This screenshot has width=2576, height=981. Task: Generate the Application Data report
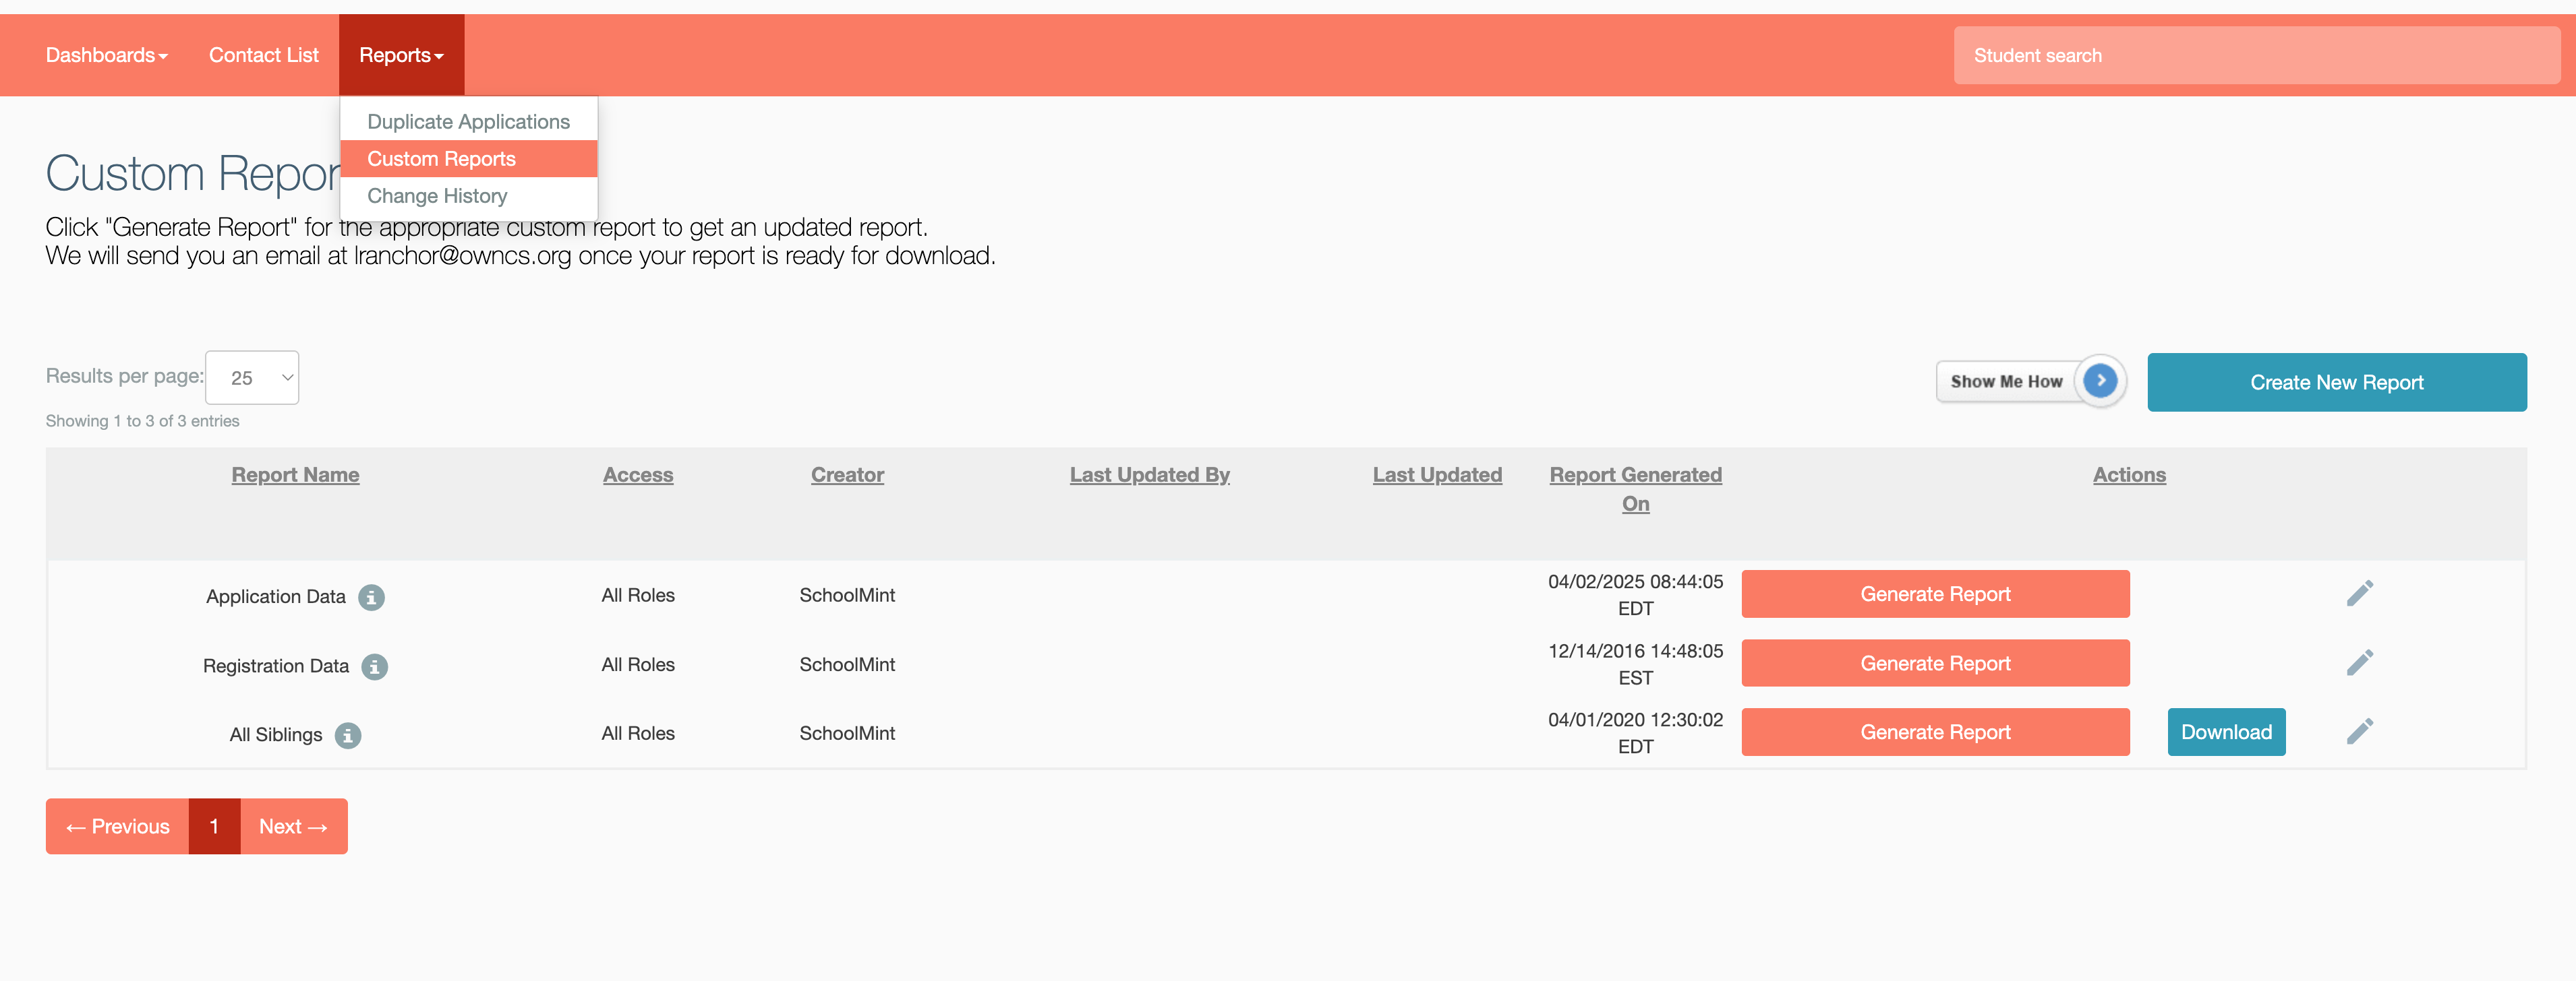[x=1934, y=594]
